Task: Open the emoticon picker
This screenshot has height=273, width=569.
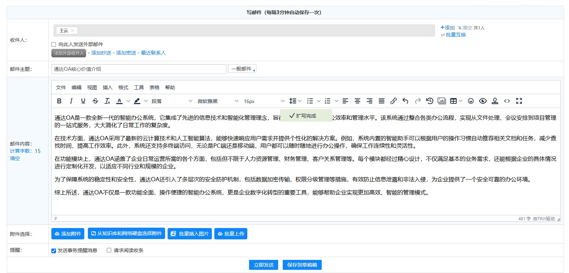Action: [471, 101]
